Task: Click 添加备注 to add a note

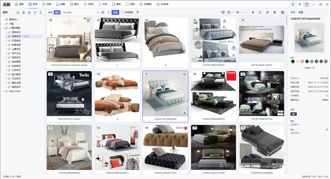Action: click(295, 124)
